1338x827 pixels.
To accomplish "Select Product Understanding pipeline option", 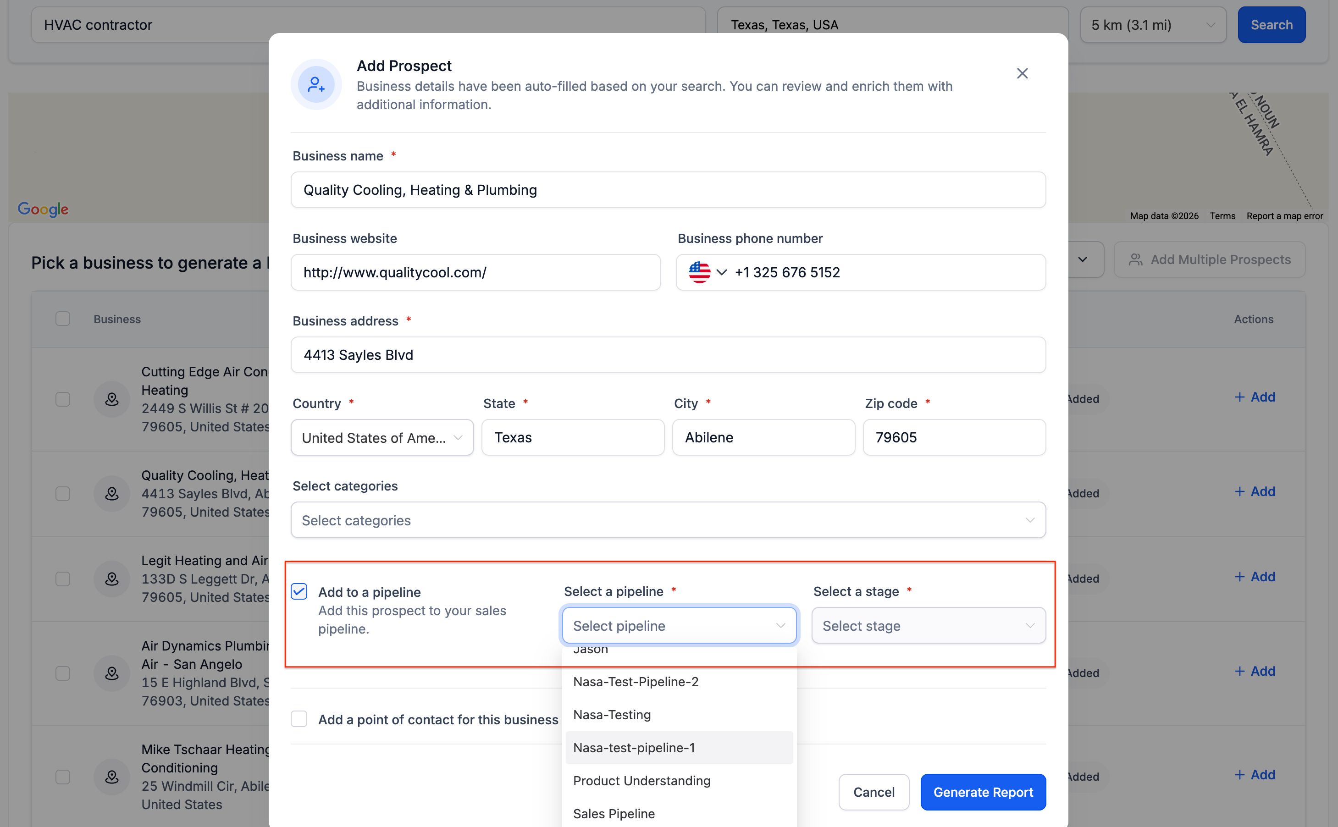I will [x=641, y=781].
